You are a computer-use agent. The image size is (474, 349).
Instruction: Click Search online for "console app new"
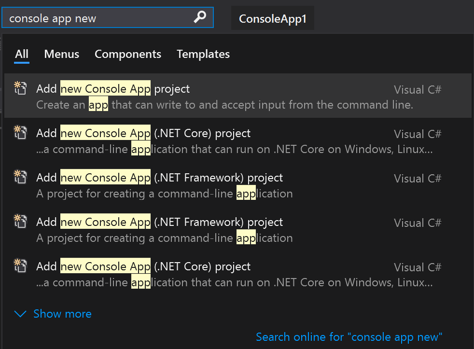[x=349, y=337]
